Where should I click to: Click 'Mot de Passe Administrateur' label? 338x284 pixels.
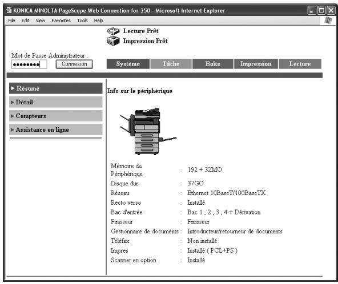[x=50, y=55]
